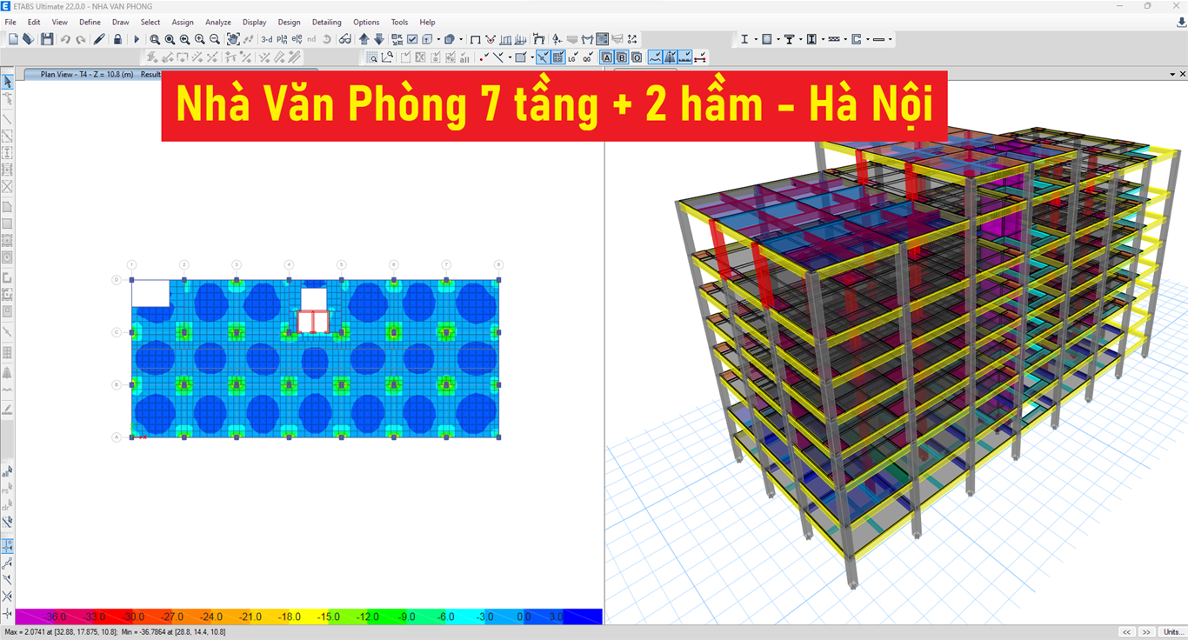This screenshot has height=640, width=1188.
Task: Click the Rubber Band Zoom icon
Action: [x=155, y=39]
